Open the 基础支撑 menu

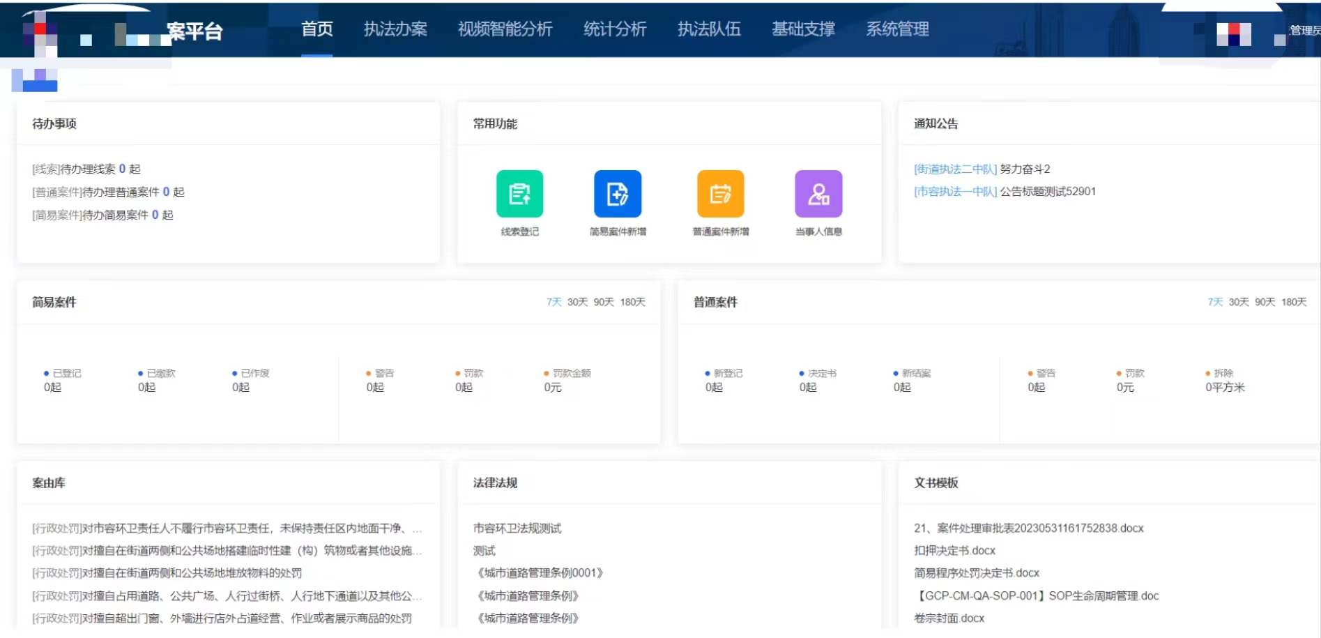[x=803, y=29]
